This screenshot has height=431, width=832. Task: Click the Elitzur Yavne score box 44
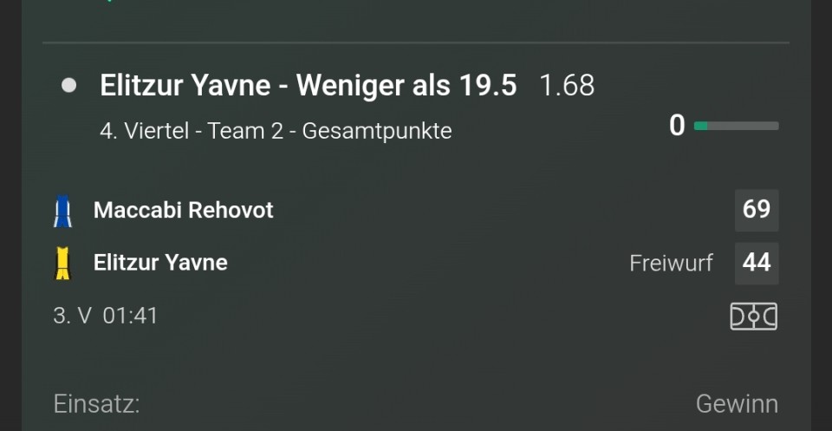(x=757, y=264)
